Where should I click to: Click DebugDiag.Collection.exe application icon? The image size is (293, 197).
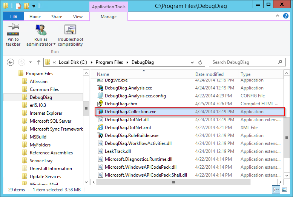[100, 111]
